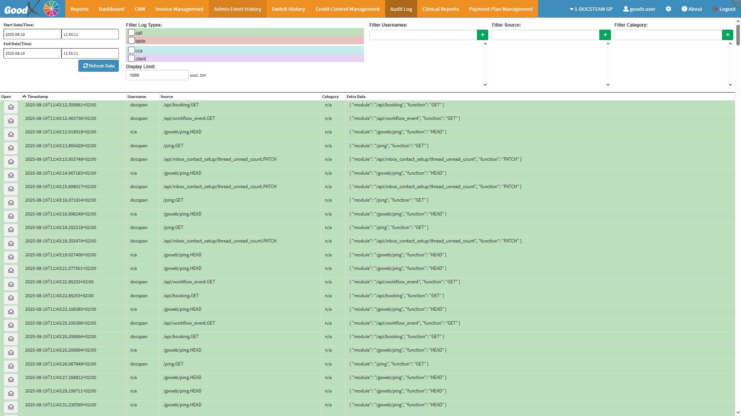Tick the table log type checkbox
The image size is (741, 416).
tap(132, 41)
